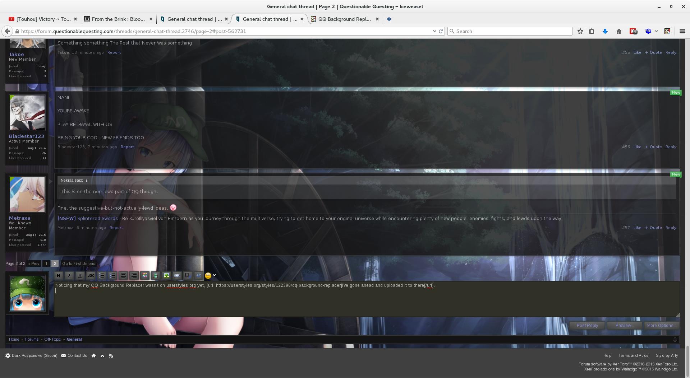Toggle underline formatting in the reply editor
The image size is (690, 378).
(80, 275)
